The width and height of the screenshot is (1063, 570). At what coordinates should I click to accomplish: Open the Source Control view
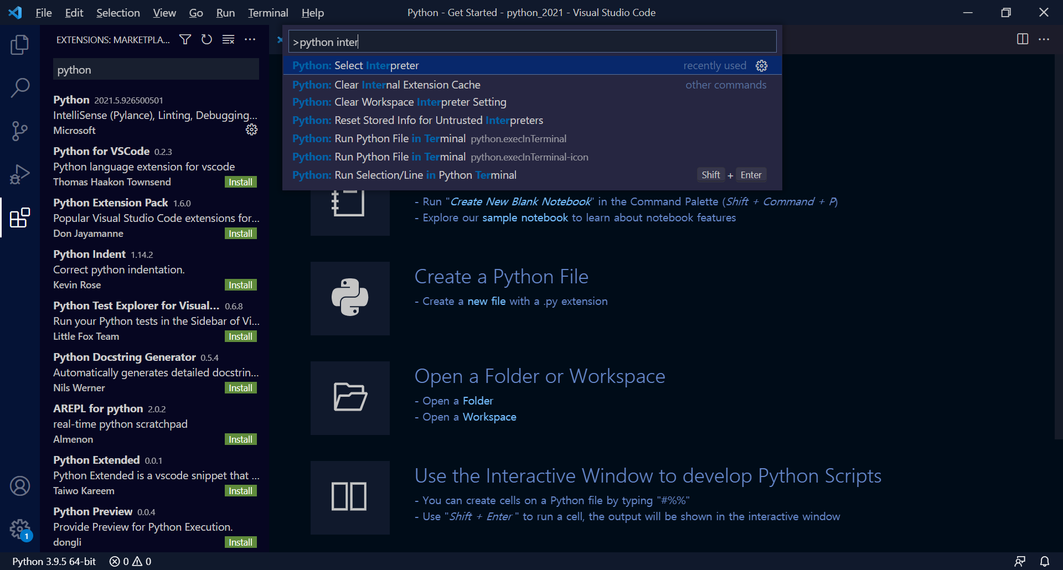20,131
